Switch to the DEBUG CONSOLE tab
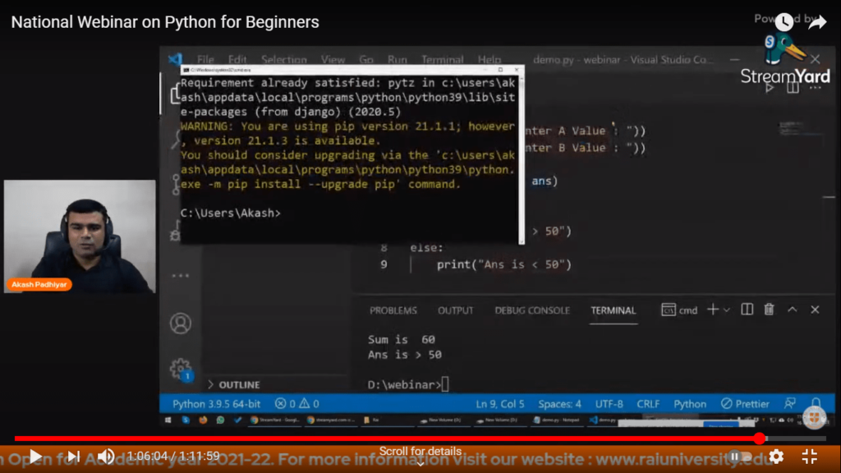The image size is (841, 473). 532,310
